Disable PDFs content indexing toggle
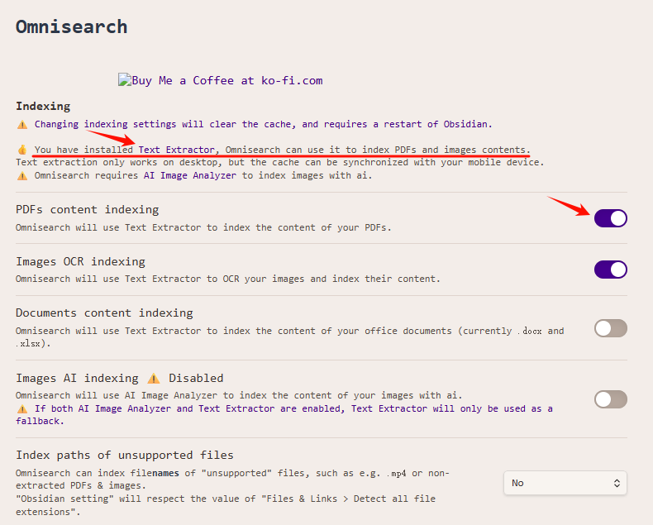This screenshot has height=525, width=653. pos(610,218)
